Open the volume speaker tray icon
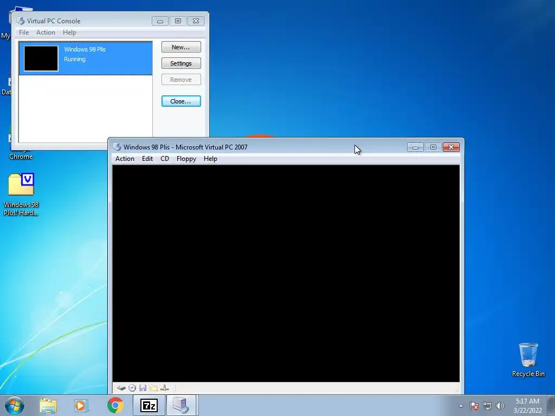The width and height of the screenshot is (555, 416). (x=500, y=406)
